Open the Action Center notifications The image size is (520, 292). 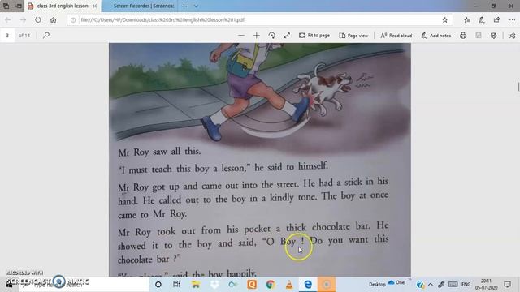[x=507, y=284]
